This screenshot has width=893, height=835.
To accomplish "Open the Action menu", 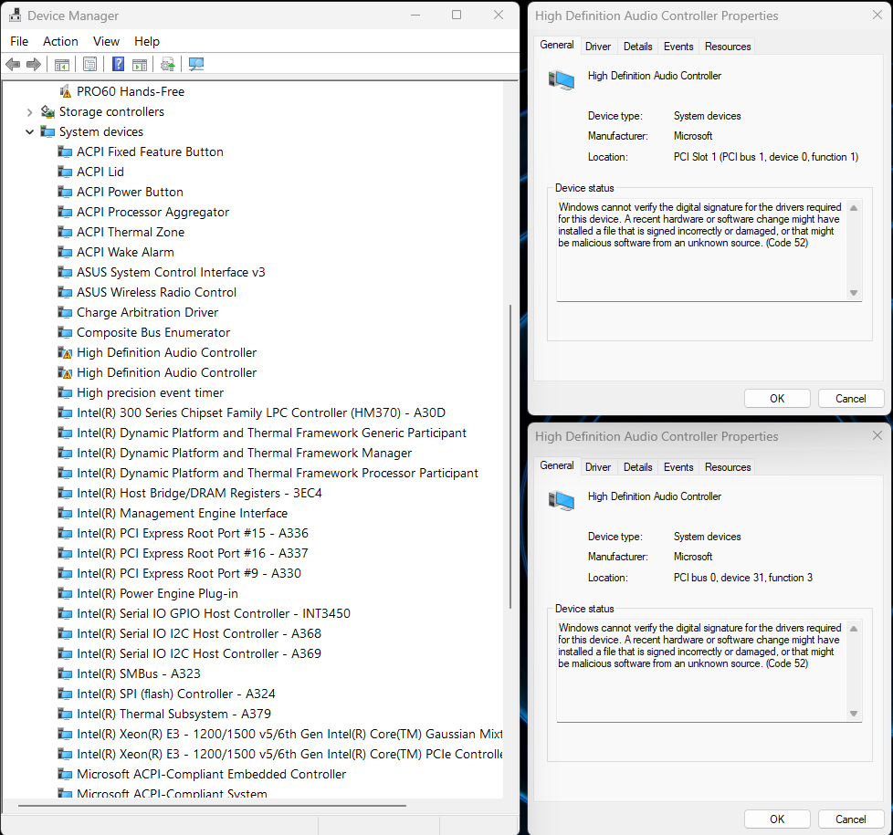I will coord(60,42).
